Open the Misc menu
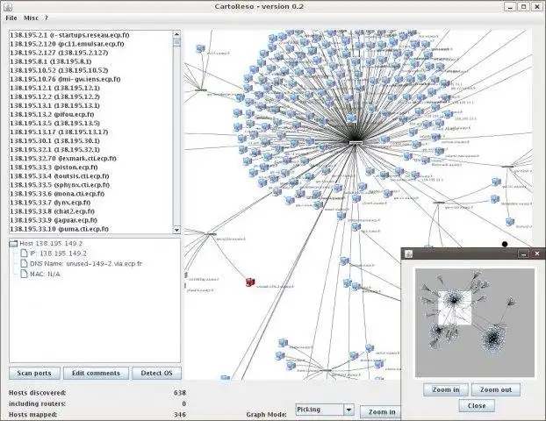Image resolution: width=546 pixels, height=421 pixels. pyautogui.click(x=31, y=18)
